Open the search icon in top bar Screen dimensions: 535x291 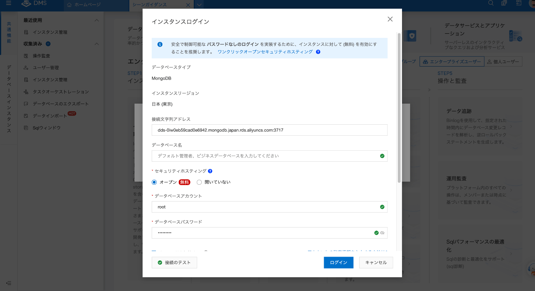click(x=491, y=3)
